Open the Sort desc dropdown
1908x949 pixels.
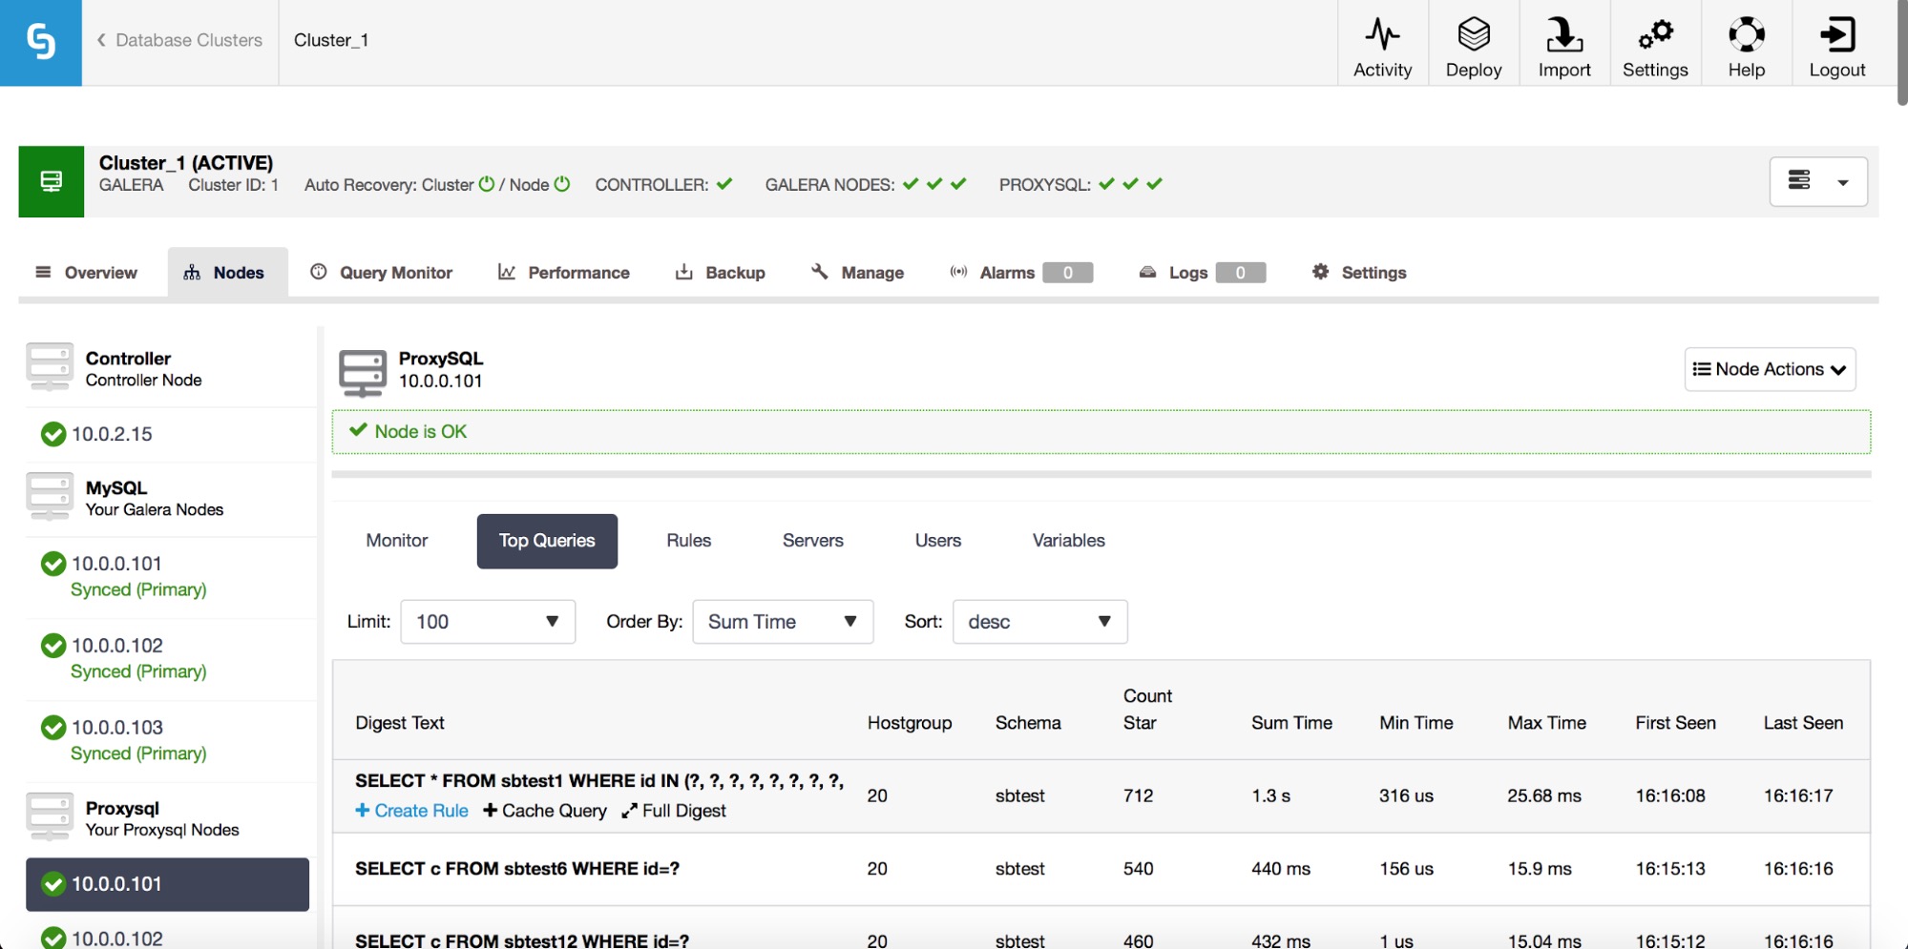(1040, 622)
